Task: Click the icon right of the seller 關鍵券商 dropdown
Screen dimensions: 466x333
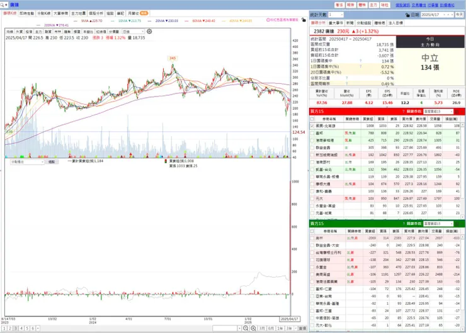Action: coord(457,224)
